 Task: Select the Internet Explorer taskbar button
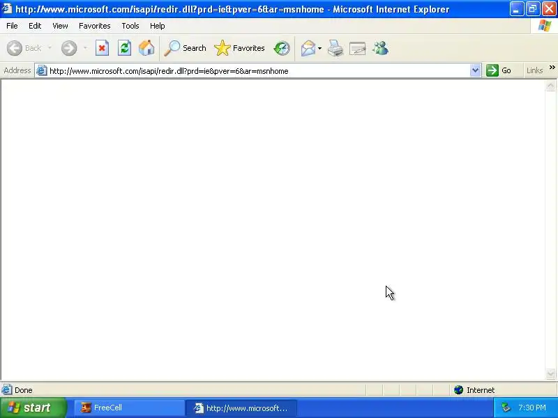click(x=241, y=408)
